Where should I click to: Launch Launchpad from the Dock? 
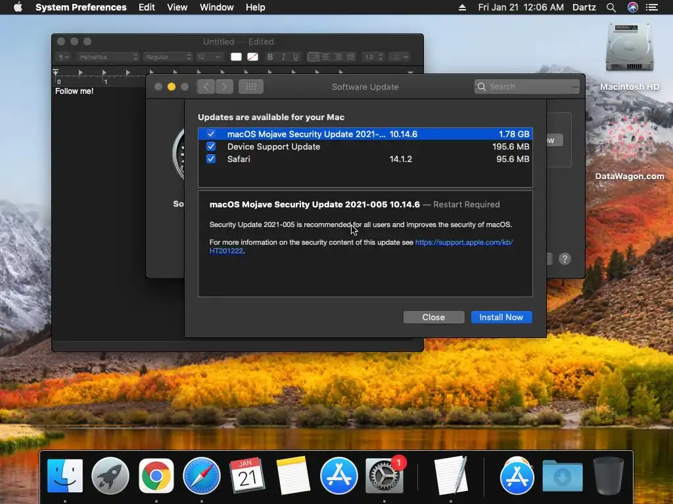pyautogui.click(x=110, y=476)
